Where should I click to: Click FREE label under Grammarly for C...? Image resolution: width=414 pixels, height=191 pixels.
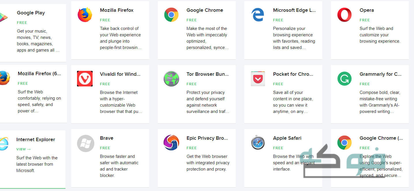pos(365,84)
